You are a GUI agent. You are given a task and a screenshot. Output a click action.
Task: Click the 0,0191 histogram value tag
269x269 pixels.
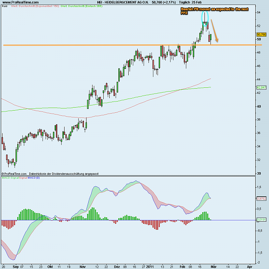pyautogui.click(x=261, y=220)
